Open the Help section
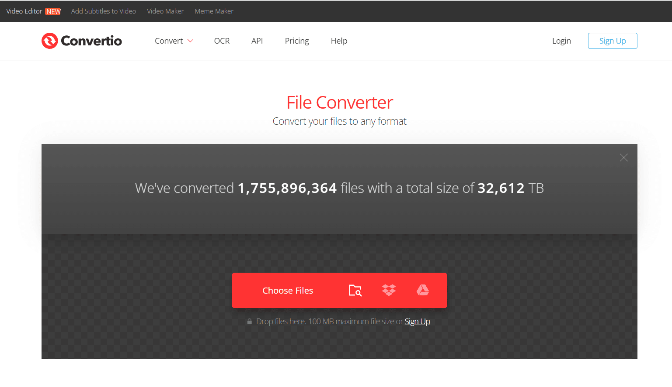Image resolution: width=672 pixels, height=387 pixels. point(339,41)
